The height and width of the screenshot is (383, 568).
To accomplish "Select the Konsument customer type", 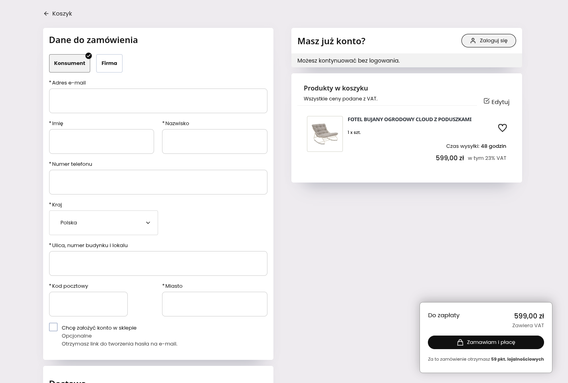I will (x=69, y=63).
